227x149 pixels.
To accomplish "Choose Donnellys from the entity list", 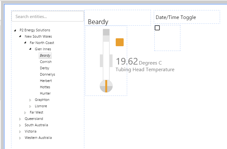I will coord(48,74).
